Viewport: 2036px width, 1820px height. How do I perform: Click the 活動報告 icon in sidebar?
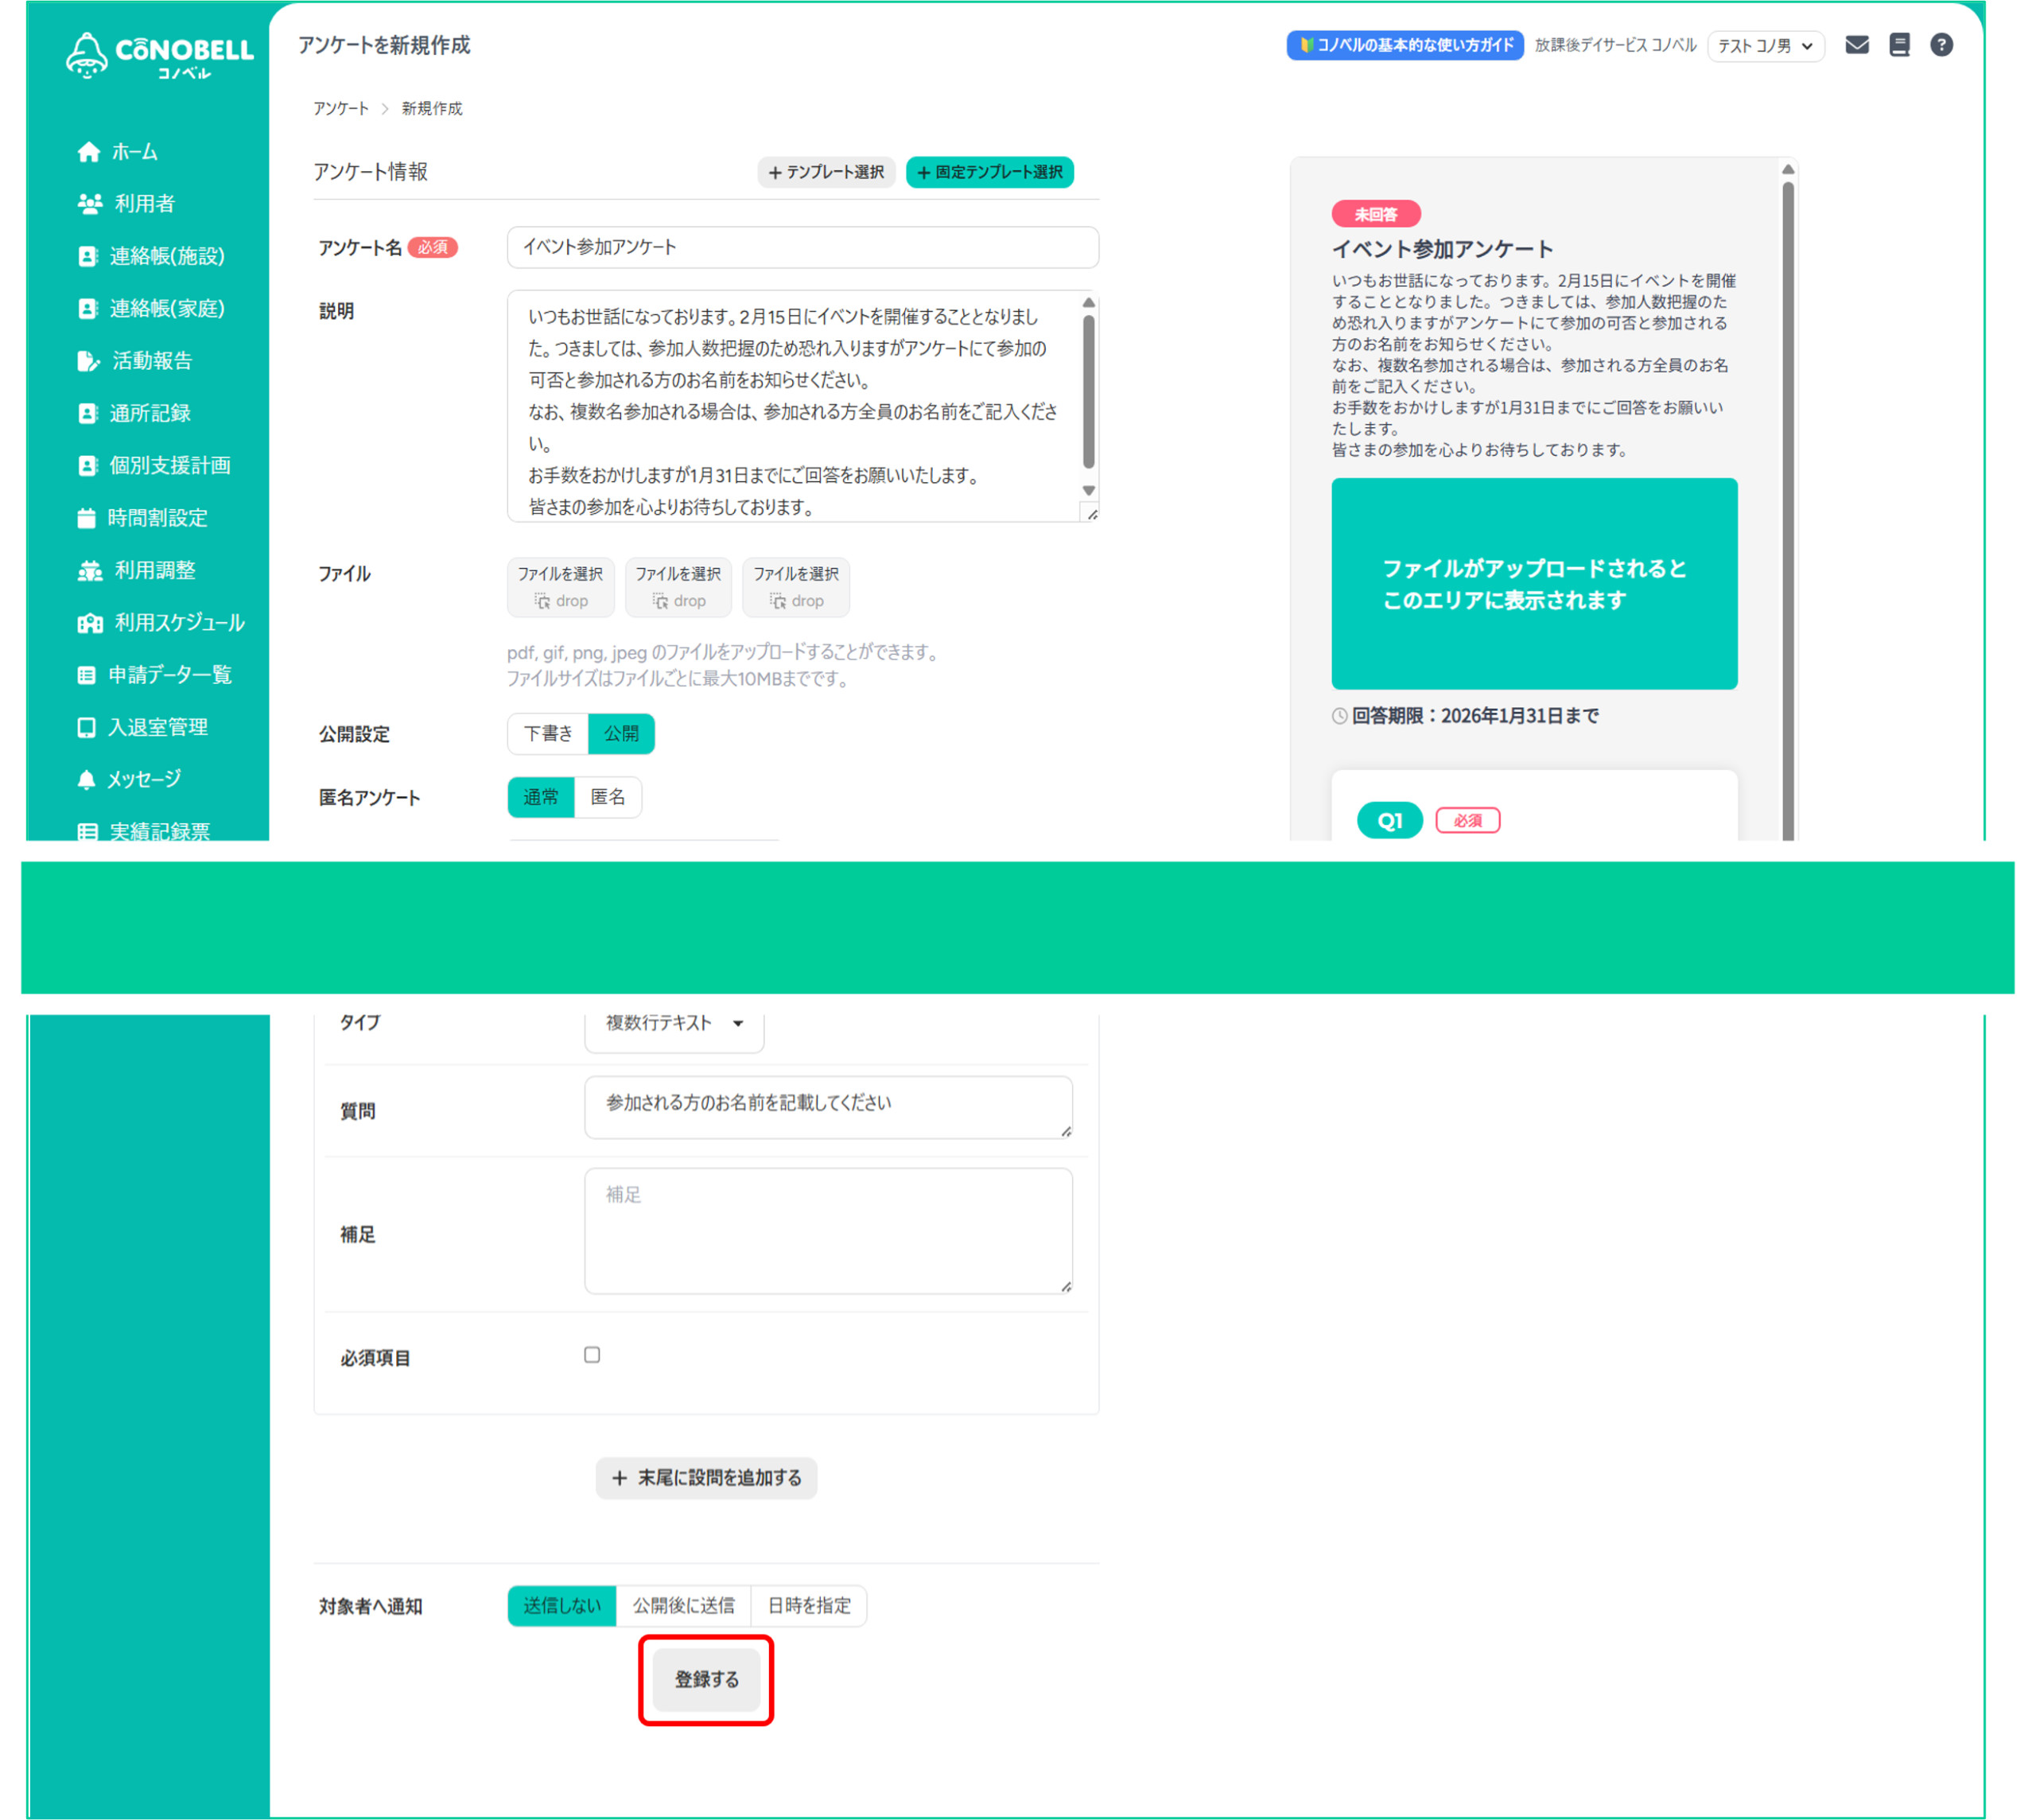click(x=88, y=361)
